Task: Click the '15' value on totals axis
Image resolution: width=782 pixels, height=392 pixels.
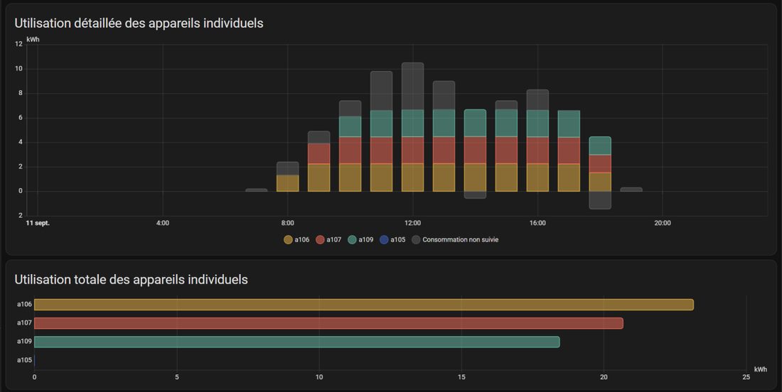Action: tap(461, 377)
